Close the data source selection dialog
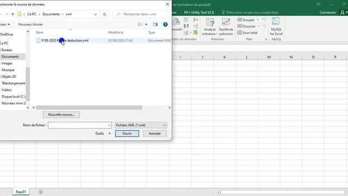The height and width of the screenshot is (196, 348). (x=167, y=4)
